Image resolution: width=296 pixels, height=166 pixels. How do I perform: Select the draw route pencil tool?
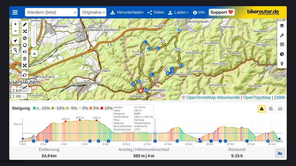25,24
